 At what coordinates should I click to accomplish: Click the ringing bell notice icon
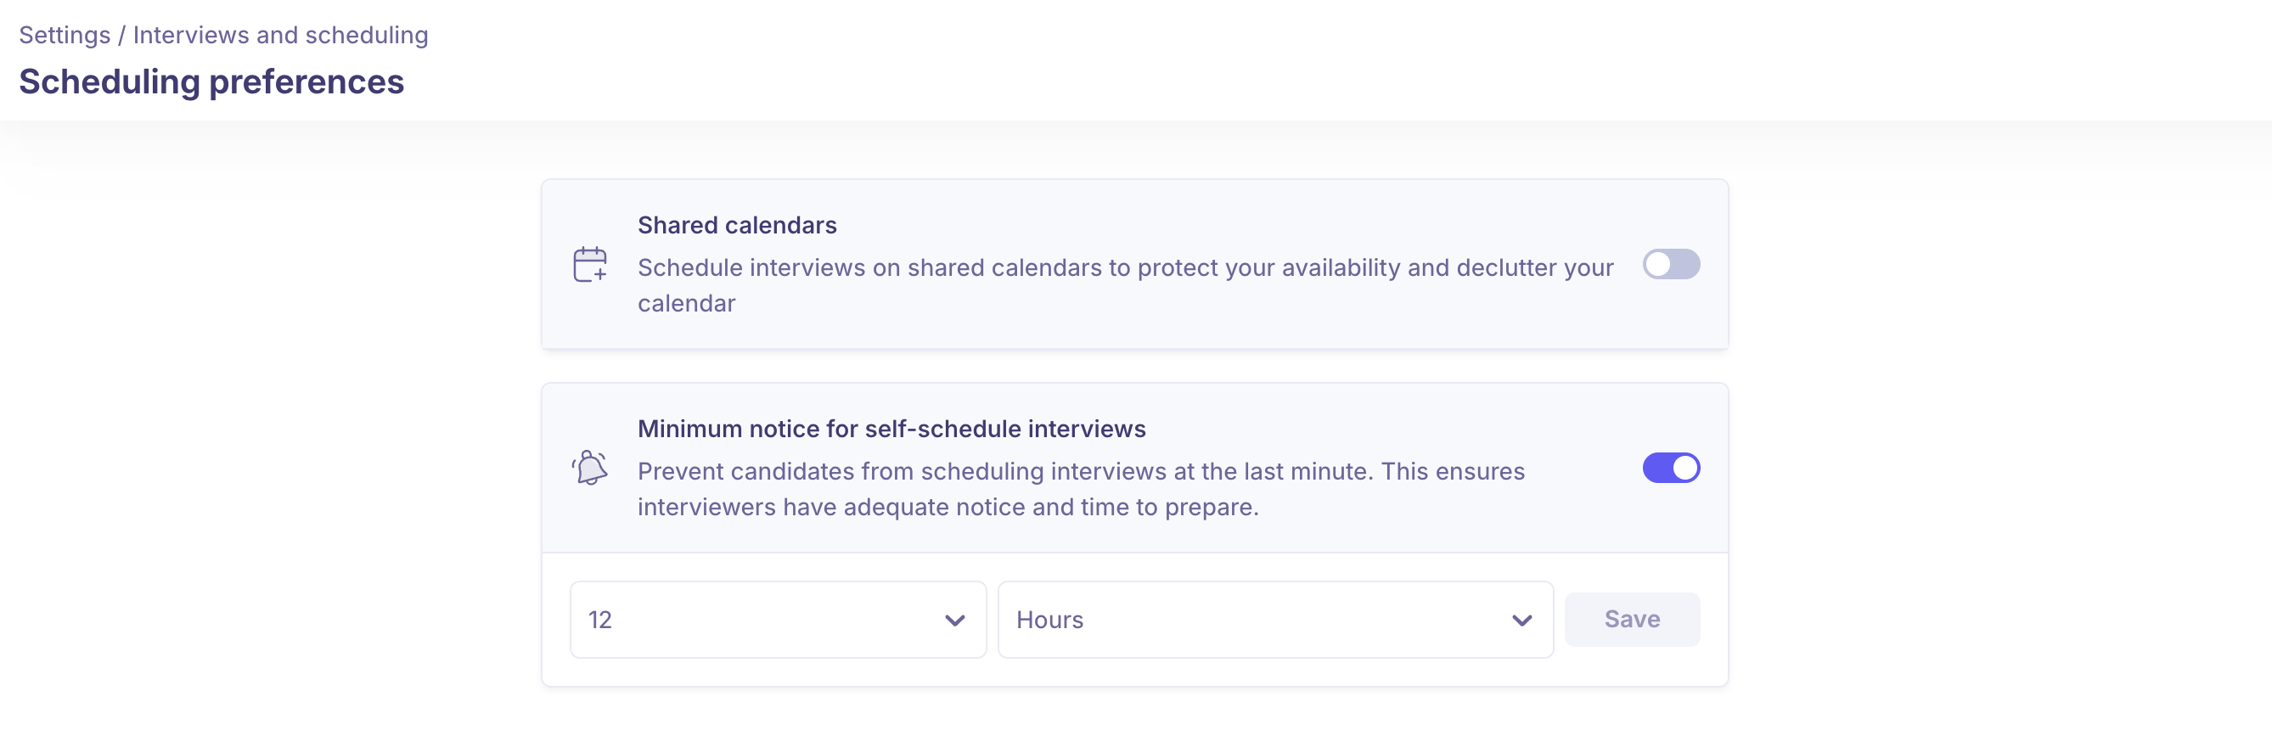point(590,468)
